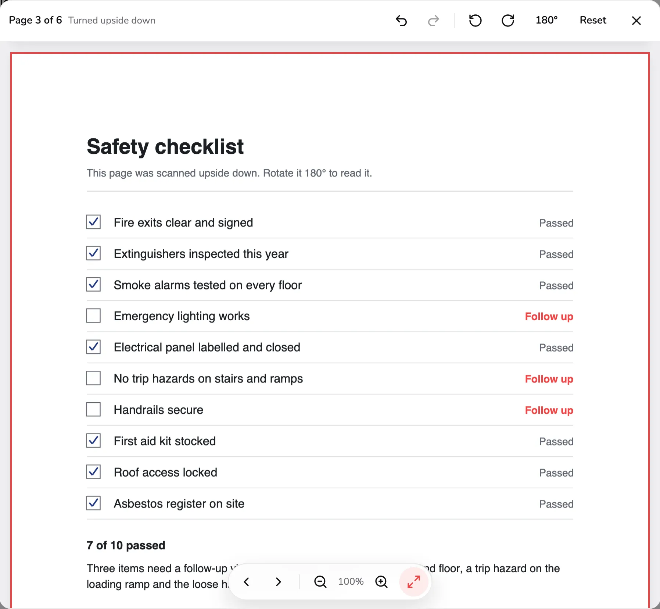
Task: Click the 180° rotation indicator
Action: [x=546, y=20]
